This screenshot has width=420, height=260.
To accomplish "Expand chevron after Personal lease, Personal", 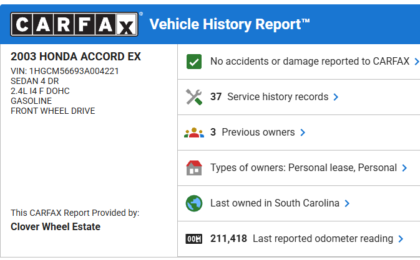I will coord(404,168).
